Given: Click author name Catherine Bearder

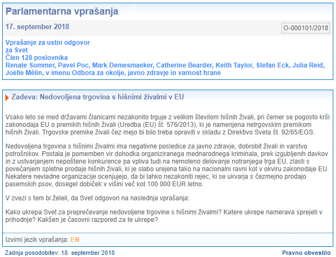Looking at the screenshot, I should [184, 65].
